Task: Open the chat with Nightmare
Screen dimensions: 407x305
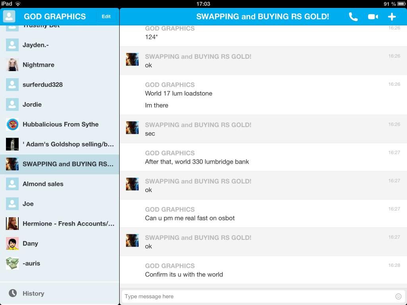Action: coord(39,65)
